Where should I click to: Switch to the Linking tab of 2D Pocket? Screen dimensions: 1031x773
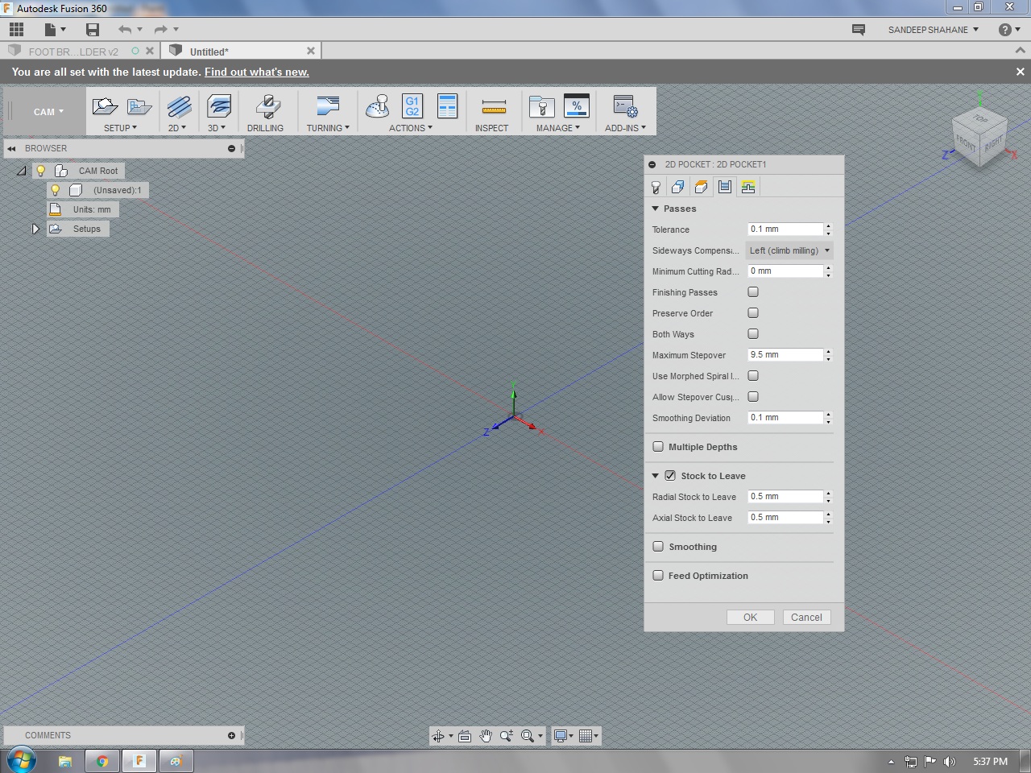pos(747,187)
